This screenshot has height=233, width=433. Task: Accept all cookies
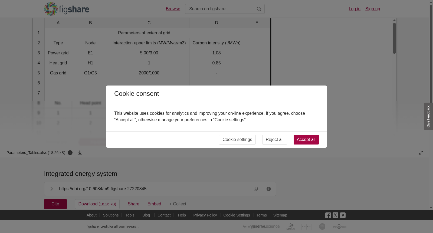306,140
